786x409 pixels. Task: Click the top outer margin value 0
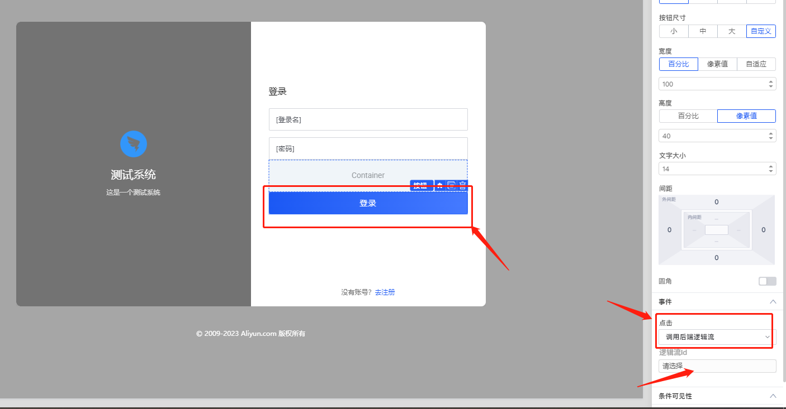coord(717,202)
